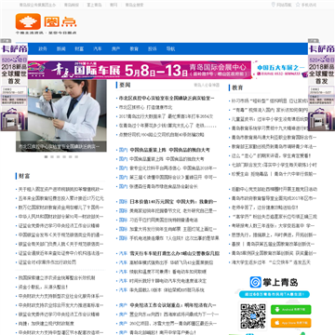335x335 pixels.
Task: Click the 网站导航 link at top right
Action: pos(284,5)
